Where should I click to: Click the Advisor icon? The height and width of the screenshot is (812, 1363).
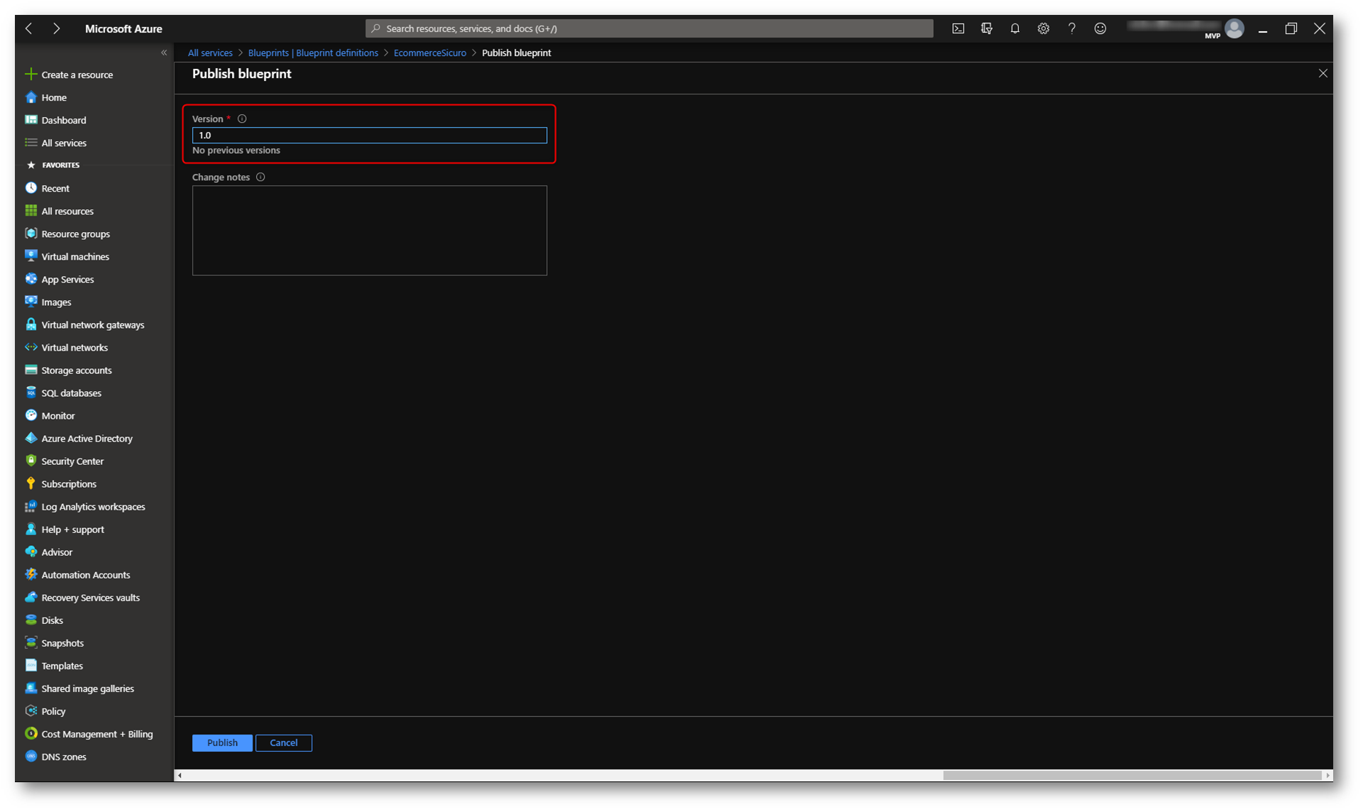click(31, 552)
